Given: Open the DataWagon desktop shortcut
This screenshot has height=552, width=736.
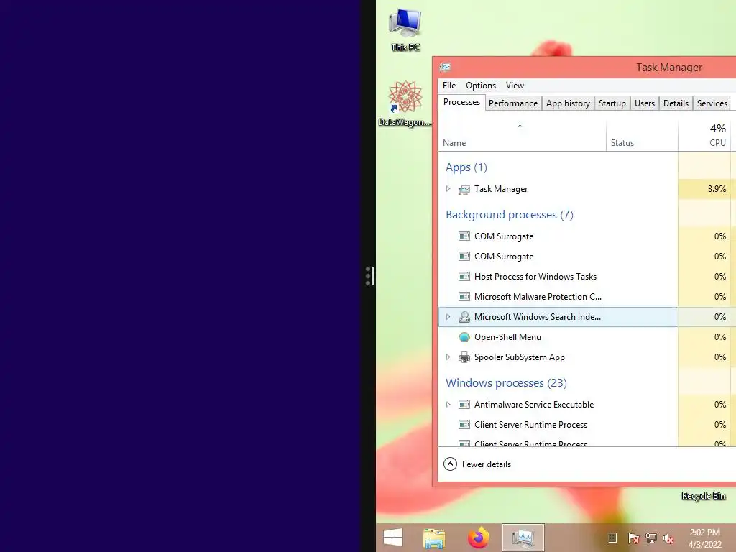Looking at the screenshot, I should tap(405, 103).
